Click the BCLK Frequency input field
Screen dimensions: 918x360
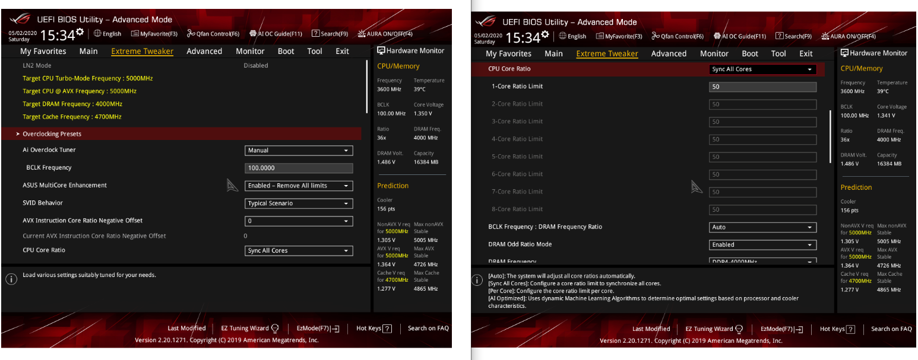pos(299,168)
